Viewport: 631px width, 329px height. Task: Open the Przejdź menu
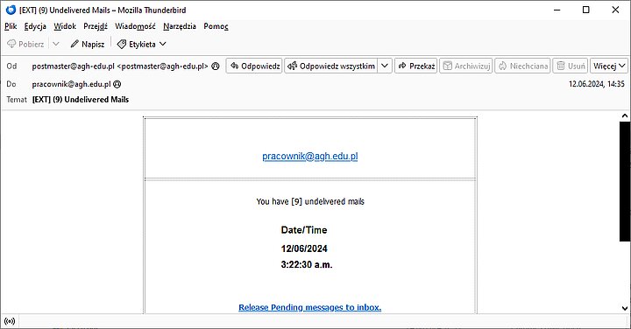pyautogui.click(x=96, y=26)
